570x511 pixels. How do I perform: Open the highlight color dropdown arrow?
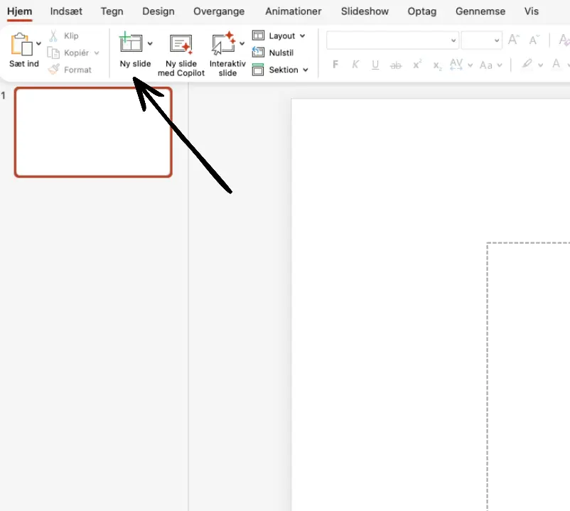tap(541, 65)
